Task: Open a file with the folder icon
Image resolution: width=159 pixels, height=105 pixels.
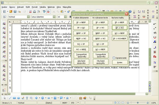Action: pyautogui.click(x=11, y=11)
